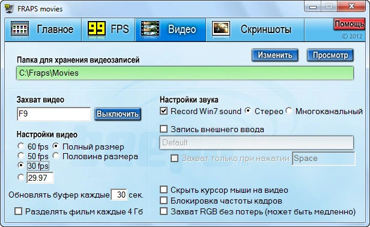The width and height of the screenshot is (370, 227).
Task: Click the Захват видео heading
Action: coord(40,100)
